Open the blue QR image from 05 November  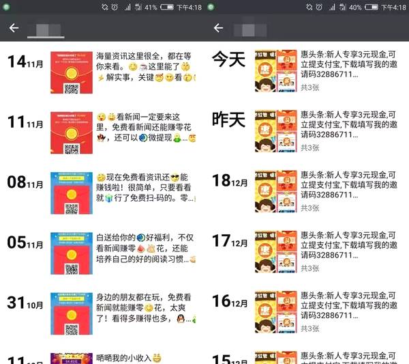(72, 253)
